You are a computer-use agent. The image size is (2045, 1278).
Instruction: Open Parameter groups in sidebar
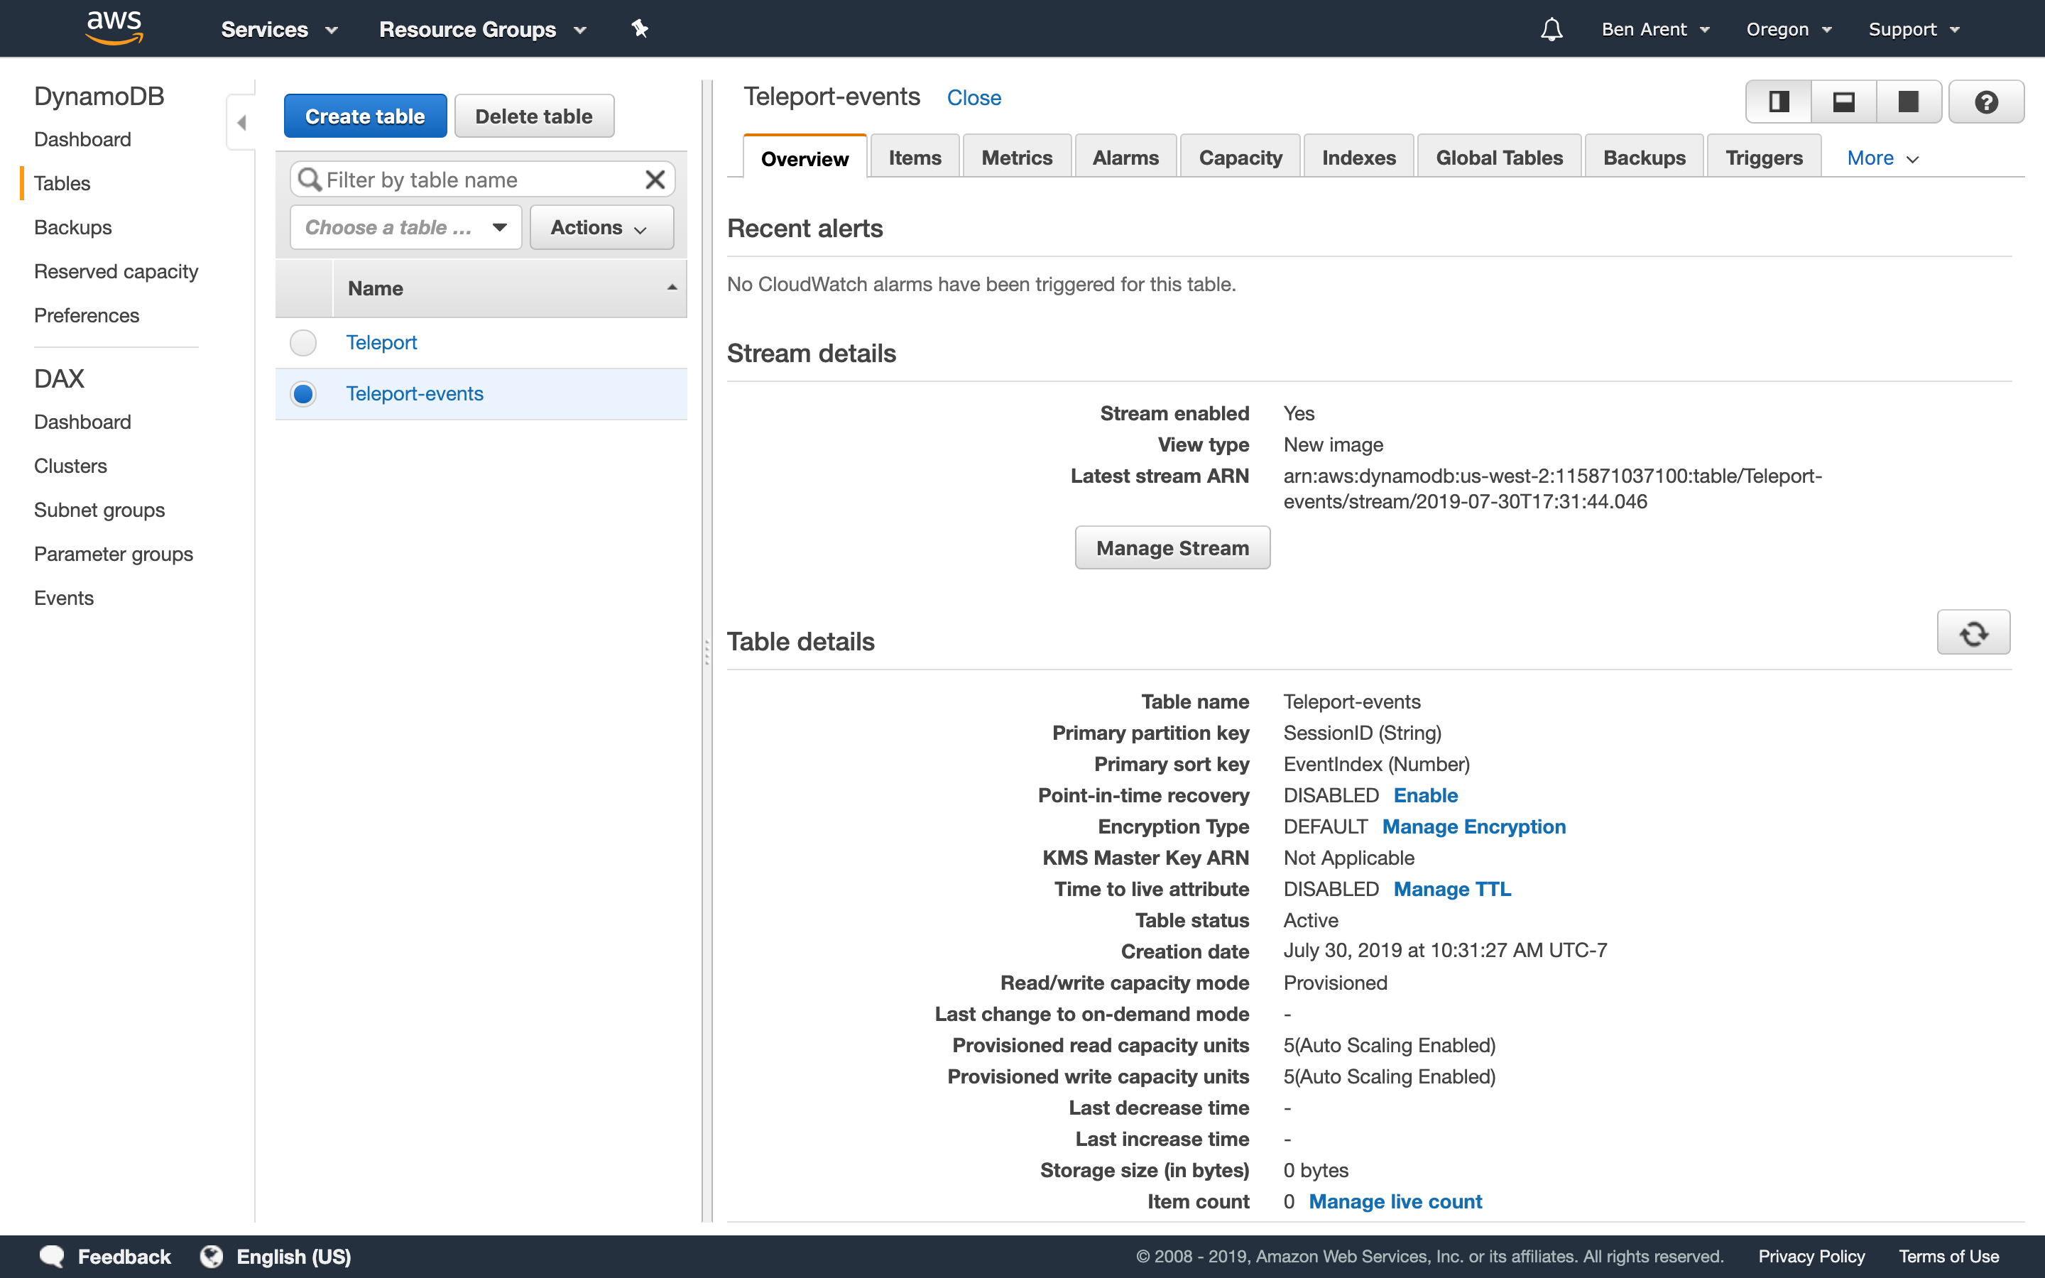coord(113,554)
